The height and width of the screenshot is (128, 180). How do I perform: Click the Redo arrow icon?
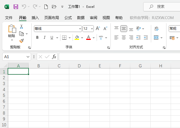35,7
